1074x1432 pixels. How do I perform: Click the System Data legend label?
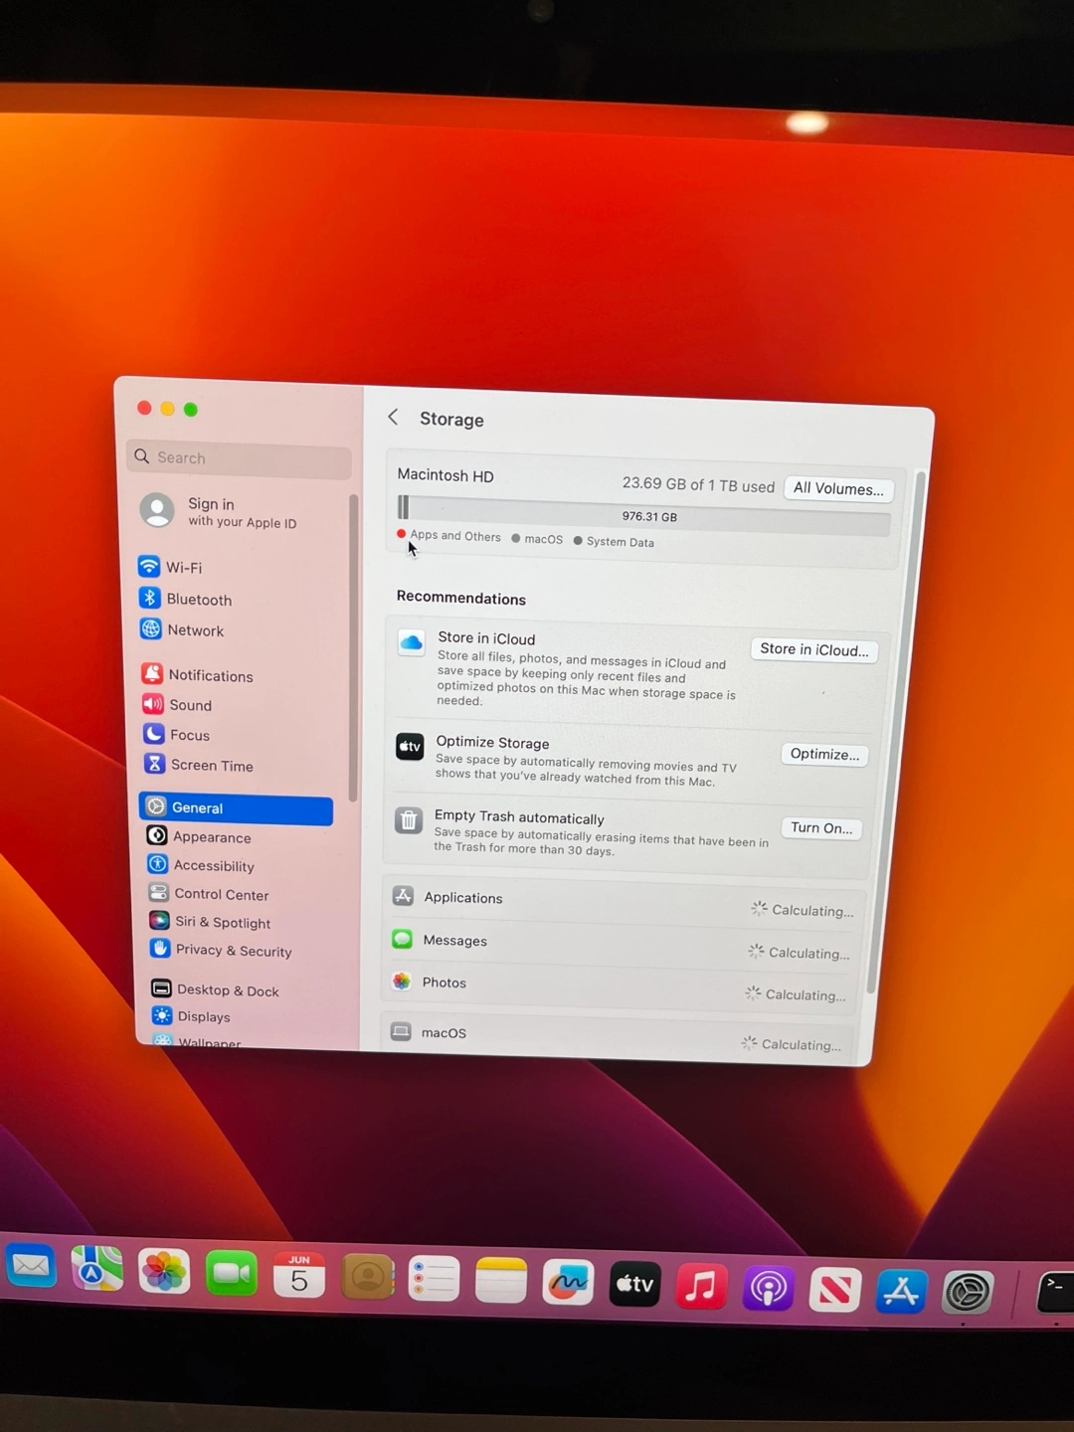point(621,542)
